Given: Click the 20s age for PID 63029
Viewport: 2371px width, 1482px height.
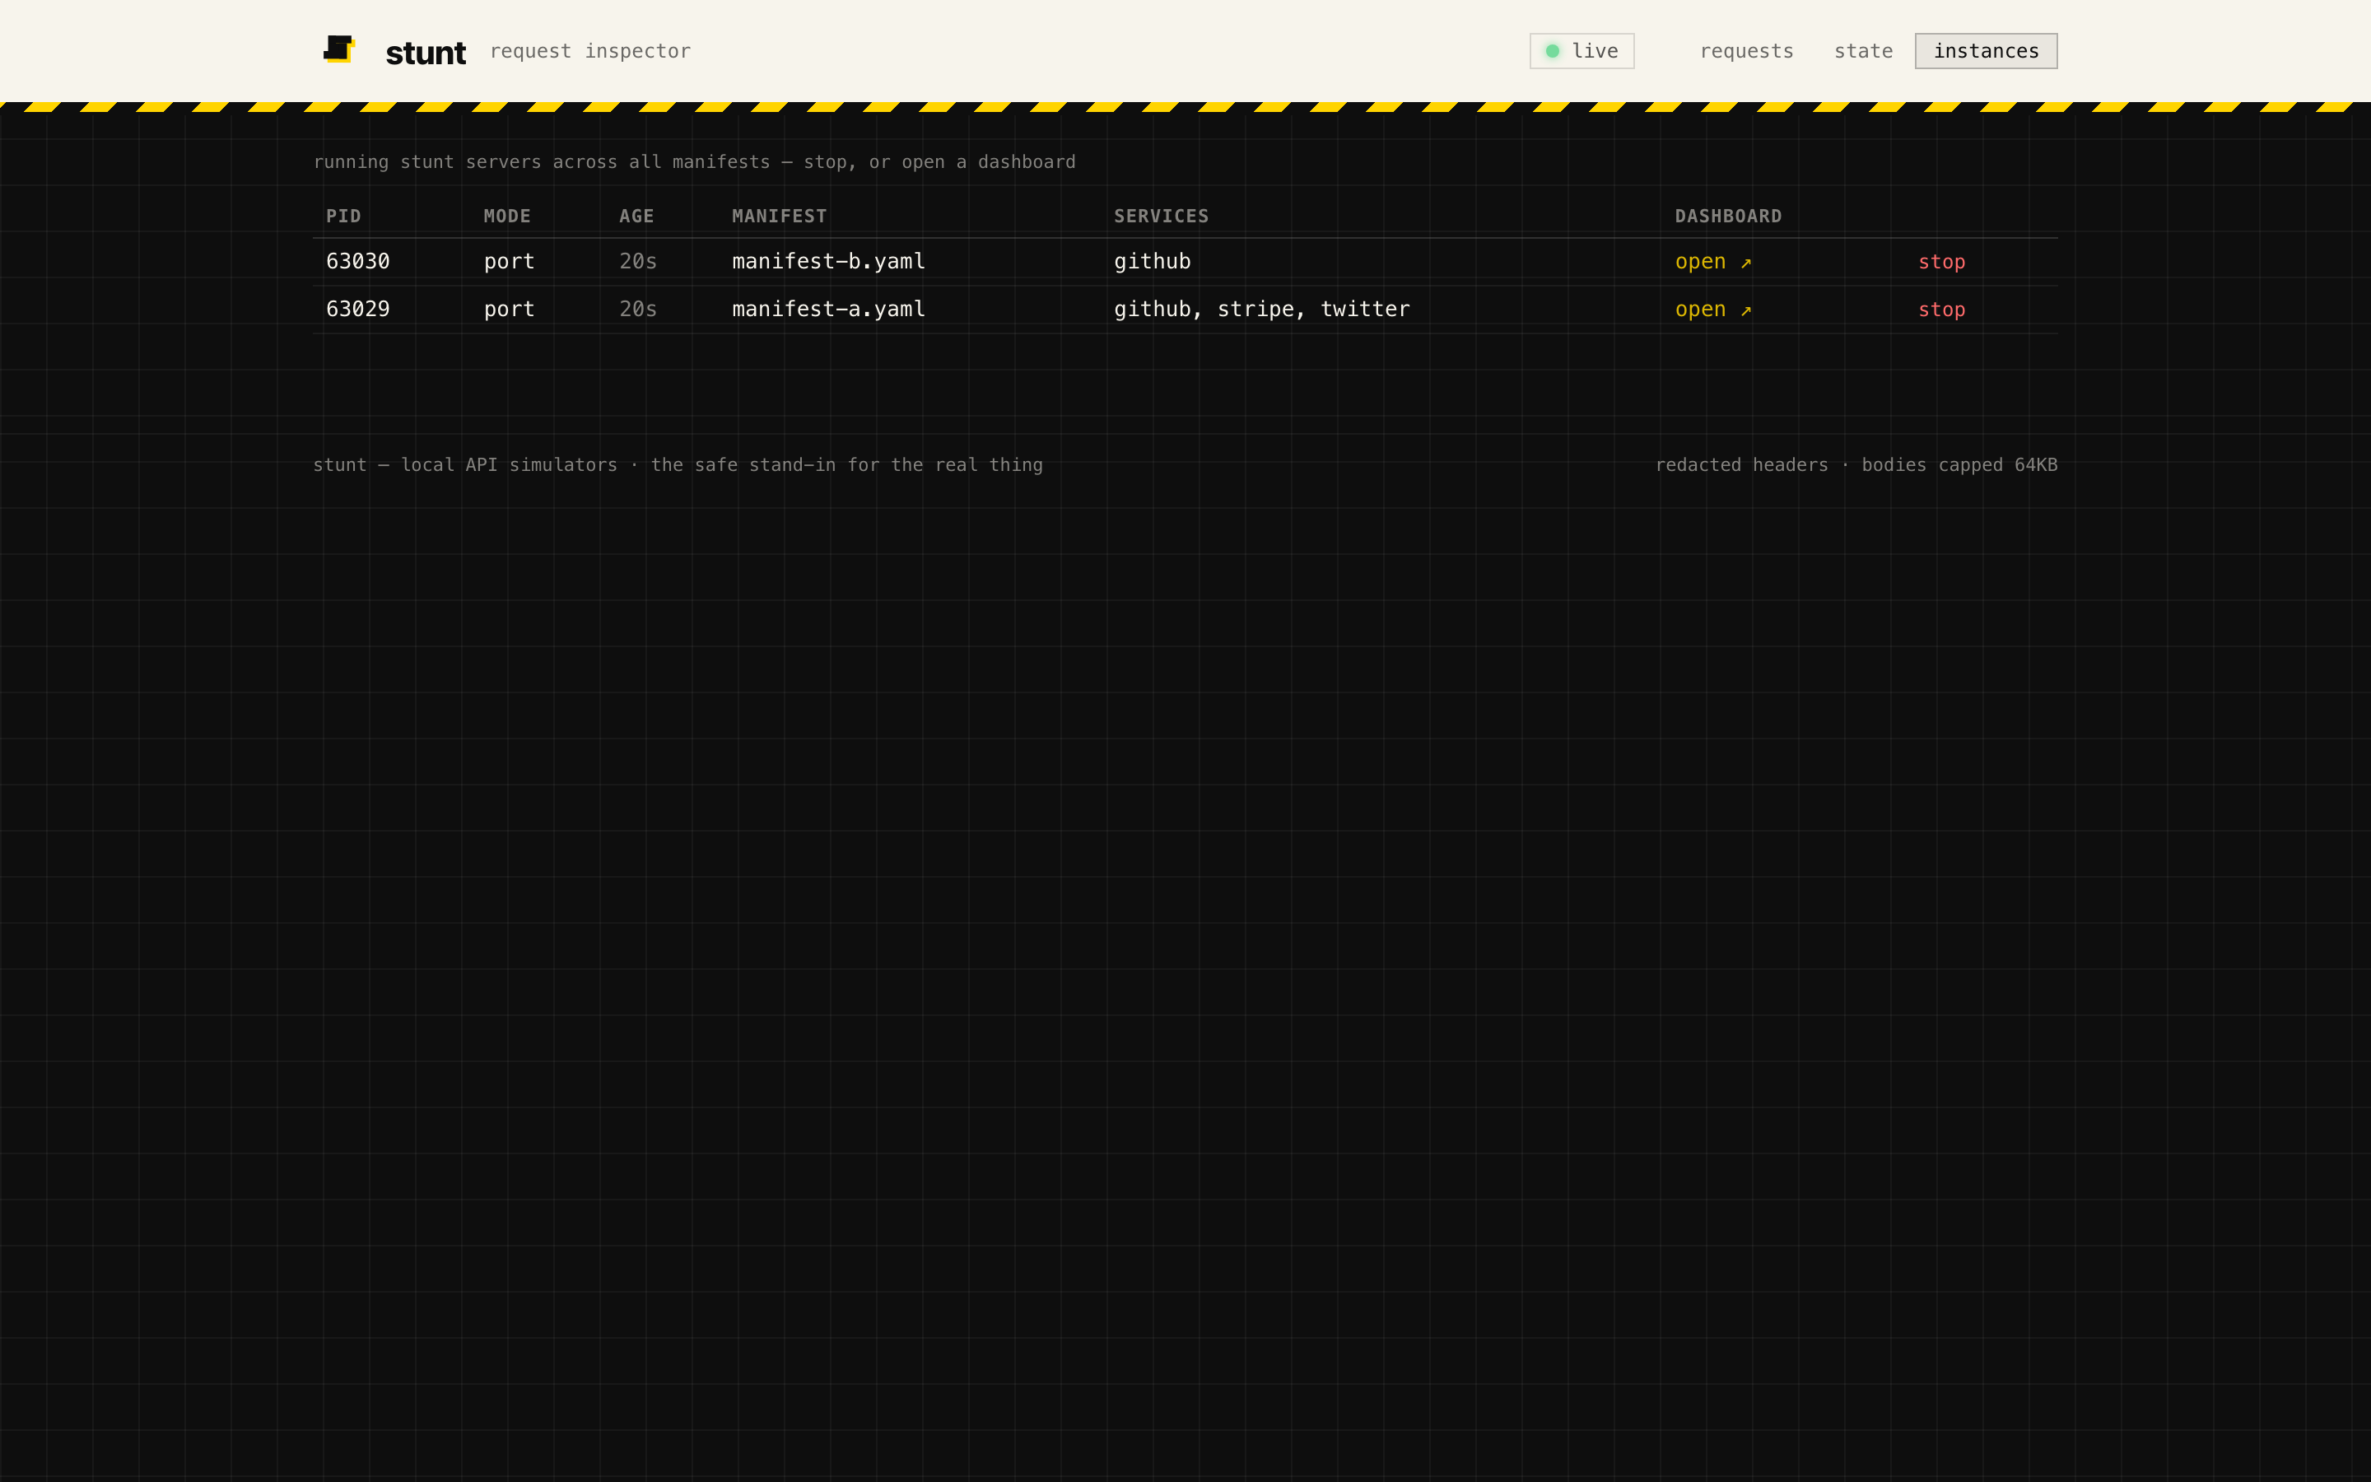Looking at the screenshot, I should pos(638,310).
